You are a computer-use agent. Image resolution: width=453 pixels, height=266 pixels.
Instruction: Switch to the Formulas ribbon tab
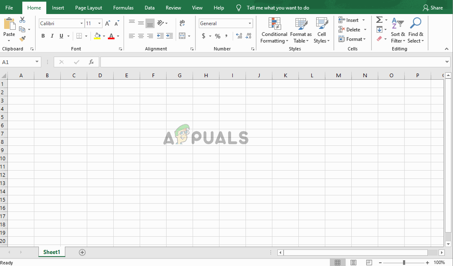point(123,7)
